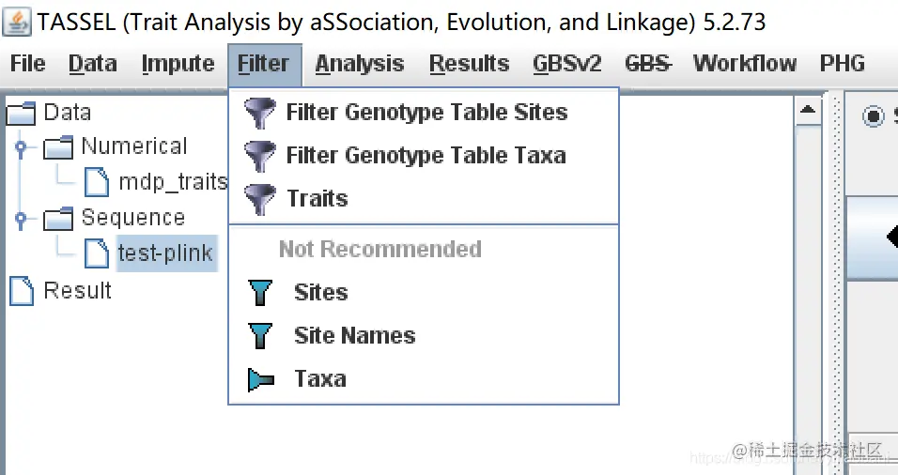The width and height of the screenshot is (898, 475).
Task: Select the test-plink dataset
Action: coord(165,253)
